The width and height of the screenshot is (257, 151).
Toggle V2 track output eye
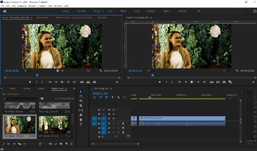pos(113,114)
